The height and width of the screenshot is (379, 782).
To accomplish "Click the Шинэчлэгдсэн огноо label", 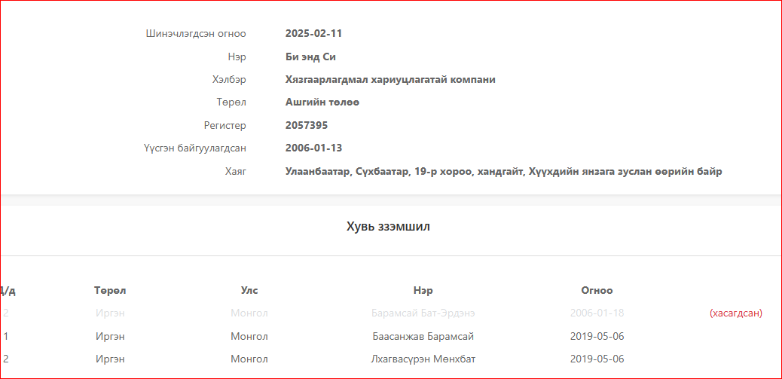I will tap(196, 33).
